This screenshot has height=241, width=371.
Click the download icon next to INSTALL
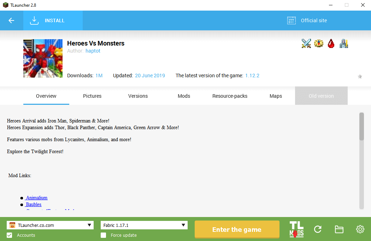point(34,20)
